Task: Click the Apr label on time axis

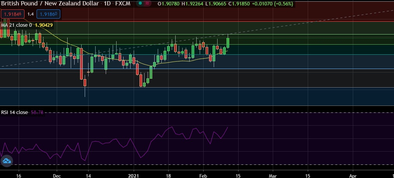Action: tap(353, 176)
